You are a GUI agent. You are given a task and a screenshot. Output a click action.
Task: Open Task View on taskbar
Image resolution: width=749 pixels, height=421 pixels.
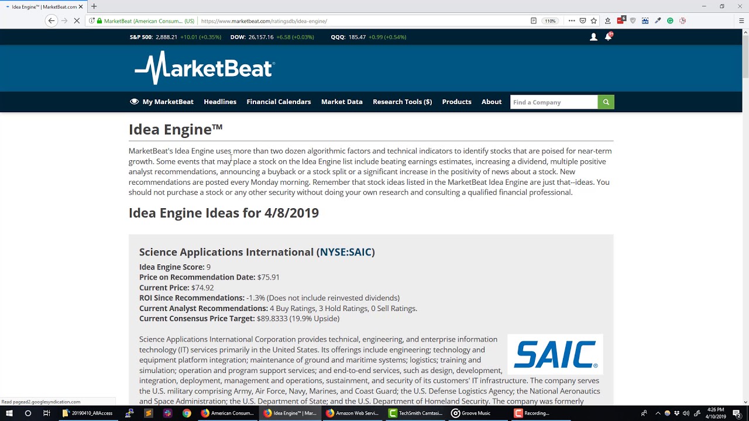click(x=47, y=413)
